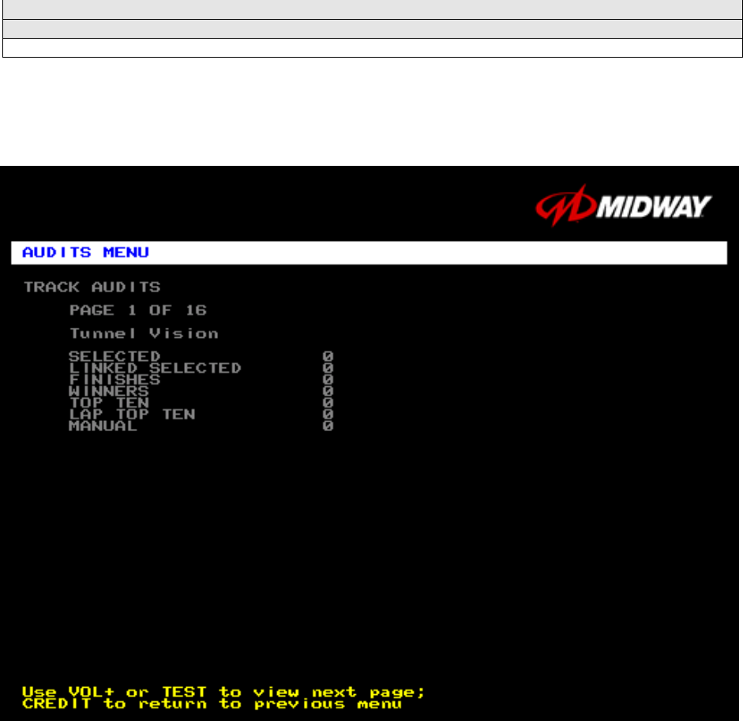Click the VOL+ or TEST next page instruction
The width and height of the screenshot is (743, 721).
point(223,692)
